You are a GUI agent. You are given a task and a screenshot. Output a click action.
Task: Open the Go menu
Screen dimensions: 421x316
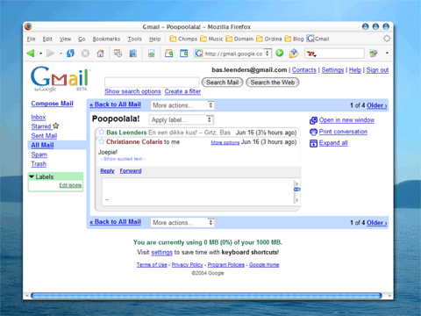tap(82, 39)
